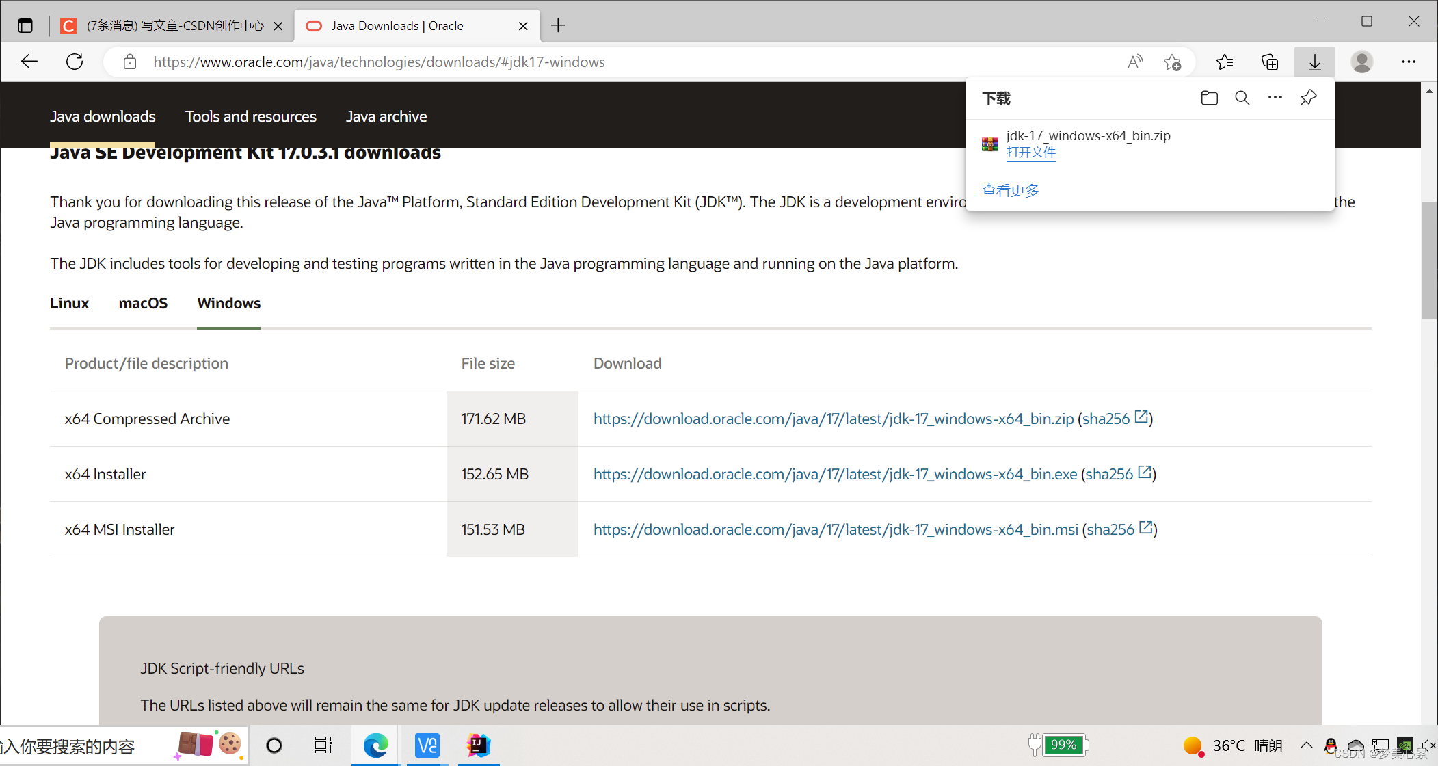Pin the downloads panel with the pin icon
Screen dimensions: 1438x766
[x=1308, y=98]
